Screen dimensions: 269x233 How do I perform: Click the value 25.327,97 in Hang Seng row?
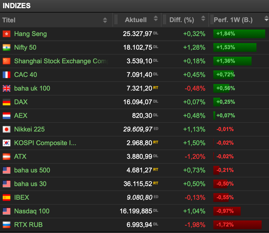pyautogui.click(x=138, y=34)
